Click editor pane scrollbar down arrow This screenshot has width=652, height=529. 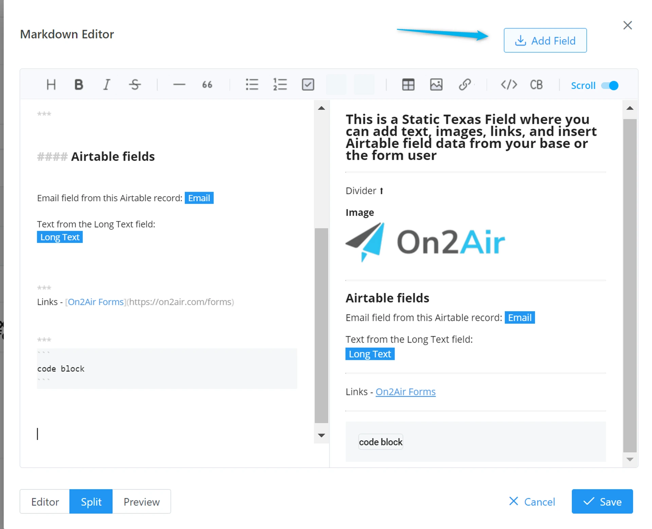point(321,435)
